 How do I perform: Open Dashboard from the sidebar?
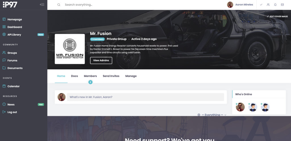click(x=14, y=27)
